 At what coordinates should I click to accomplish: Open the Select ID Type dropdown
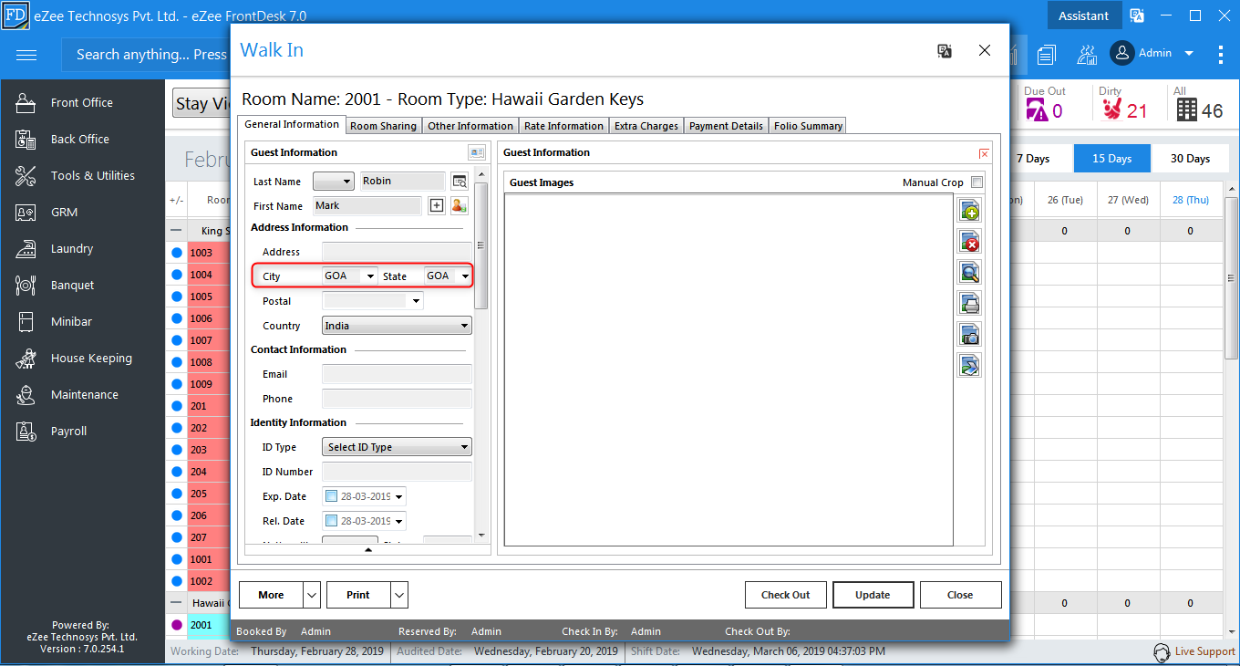(397, 447)
